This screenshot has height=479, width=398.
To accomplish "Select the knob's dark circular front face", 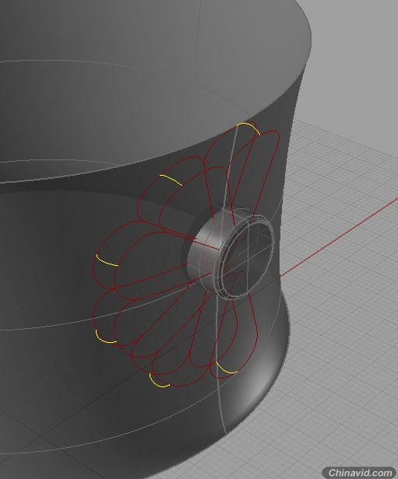I will click(248, 259).
